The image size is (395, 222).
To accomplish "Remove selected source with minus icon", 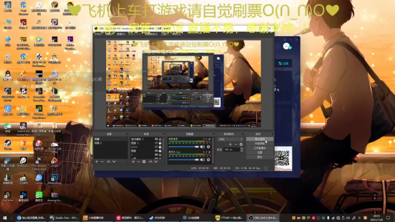I will [138, 162].
